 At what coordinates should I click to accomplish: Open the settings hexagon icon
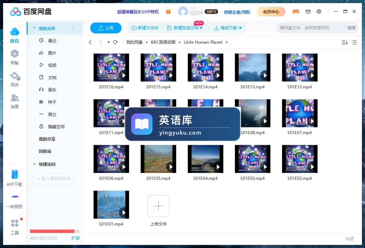coord(319,11)
